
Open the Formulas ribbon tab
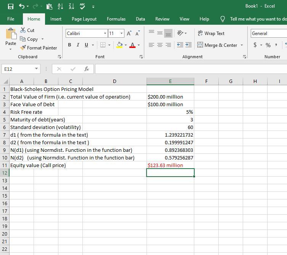(x=116, y=19)
